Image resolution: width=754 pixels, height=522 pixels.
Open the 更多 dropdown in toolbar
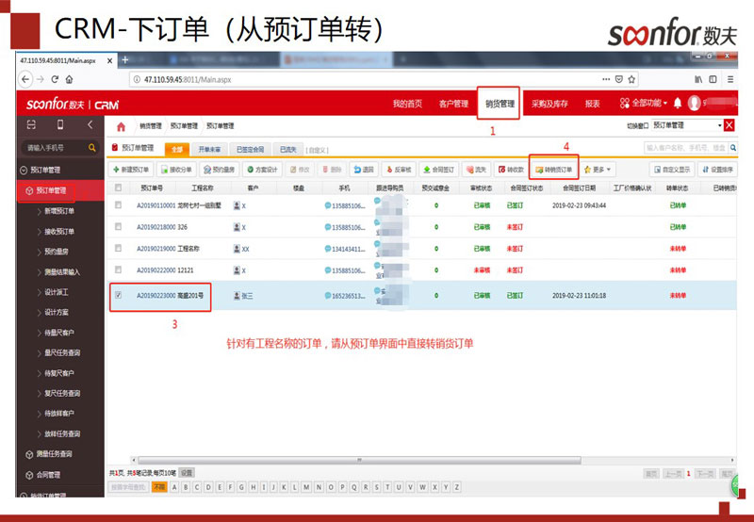pos(598,170)
